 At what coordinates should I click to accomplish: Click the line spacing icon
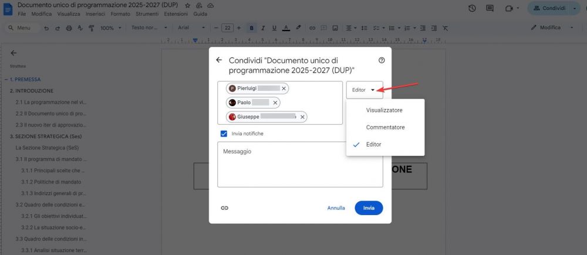pyautogui.click(x=365, y=28)
